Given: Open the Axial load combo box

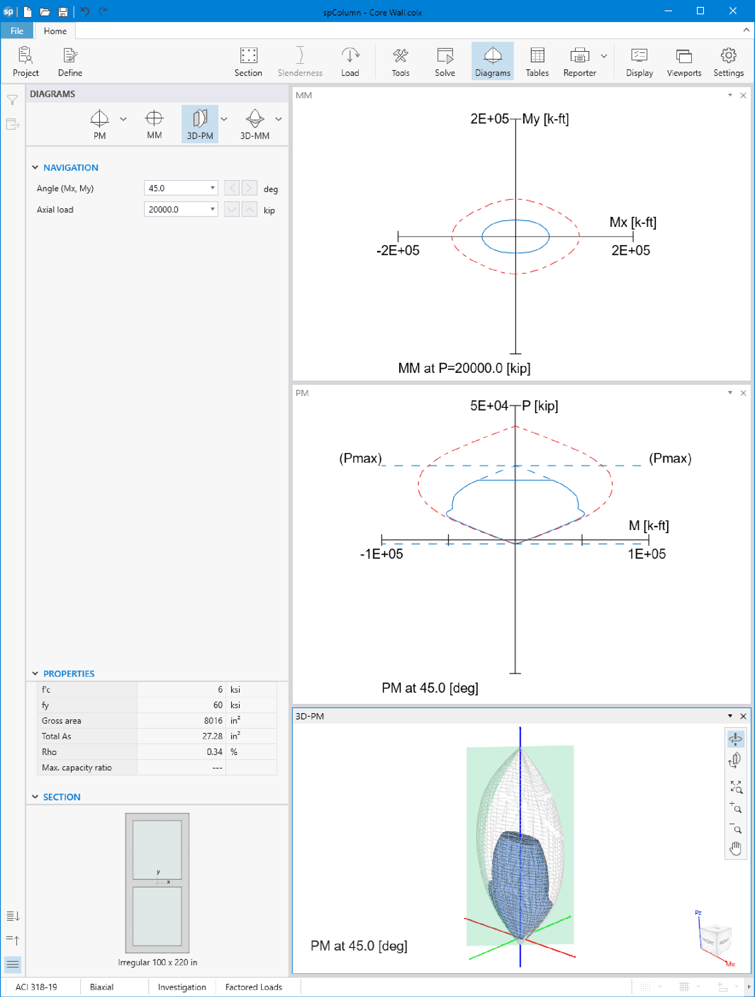Looking at the screenshot, I should 181,209.
